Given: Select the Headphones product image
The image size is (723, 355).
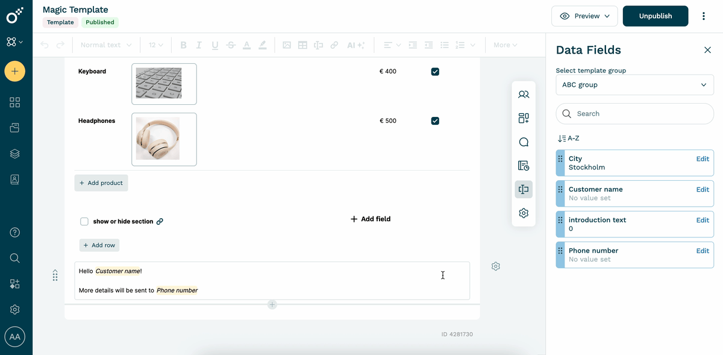Looking at the screenshot, I should 164,139.
